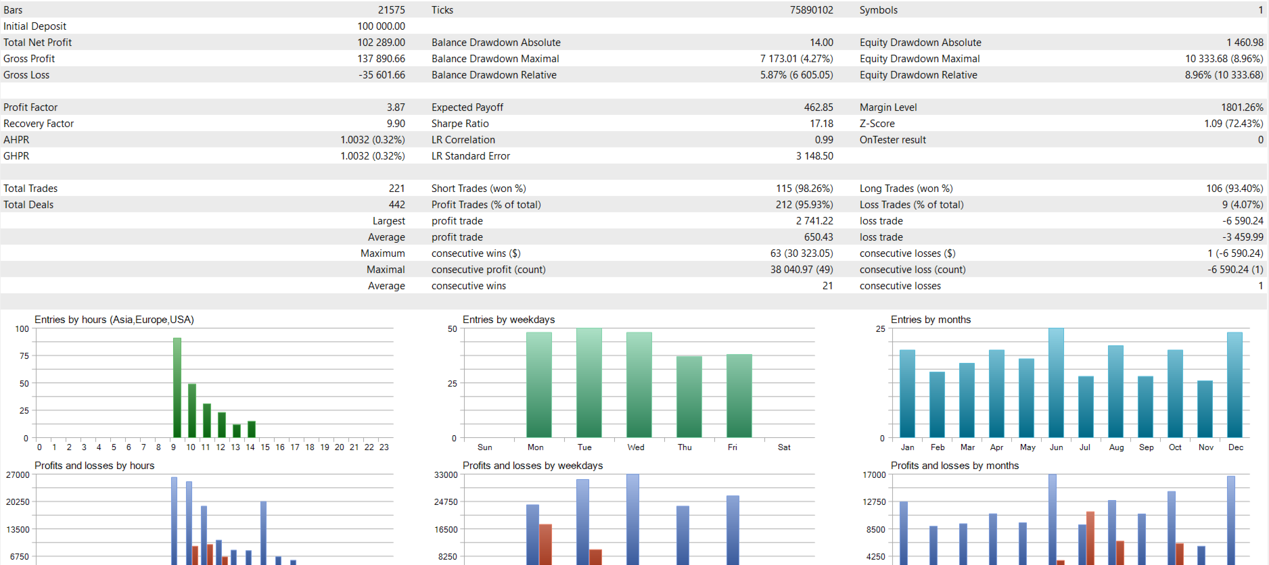
Task: Click the Entries by months chart title
Action: click(931, 320)
